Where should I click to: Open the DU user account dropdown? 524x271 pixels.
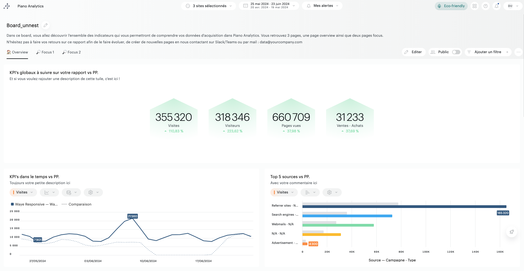[x=513, y=6]
